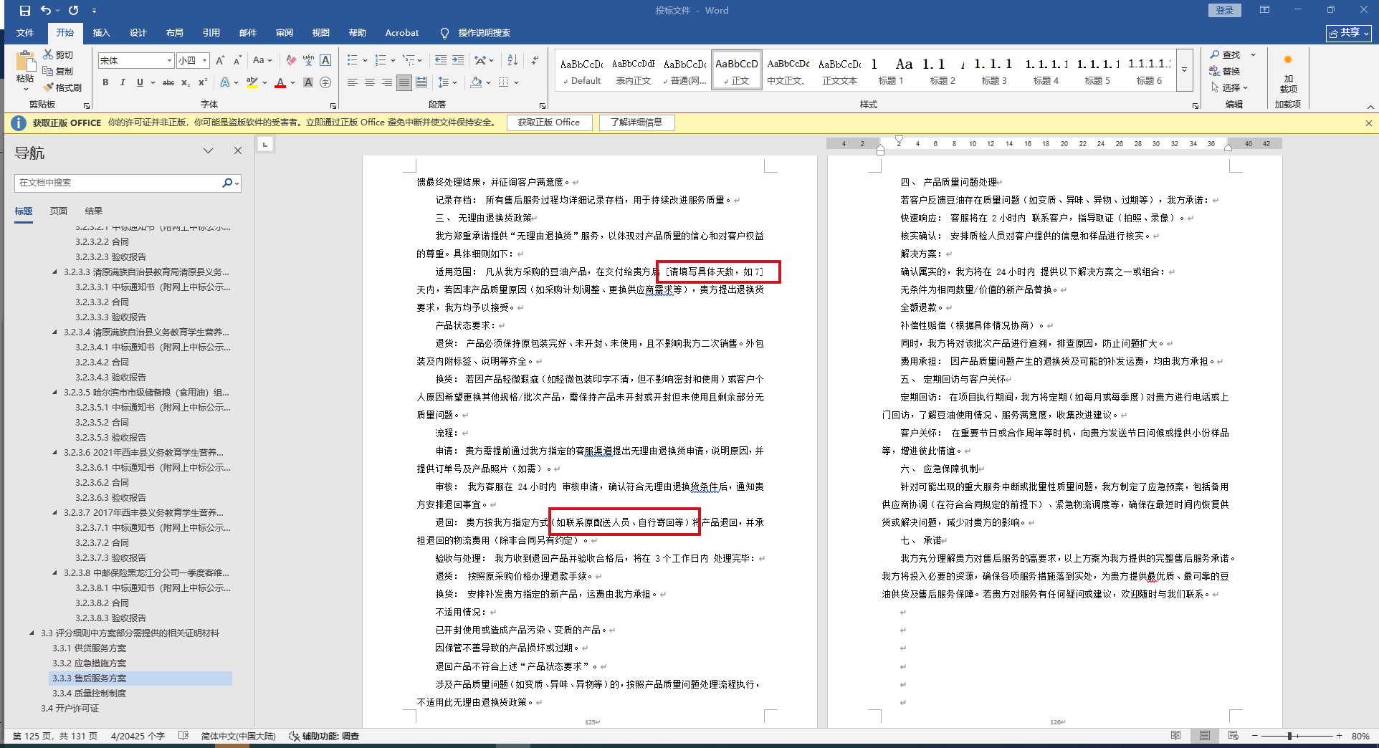Open text effects and typography
This screenshot has width=1379, height=748.
225,82
